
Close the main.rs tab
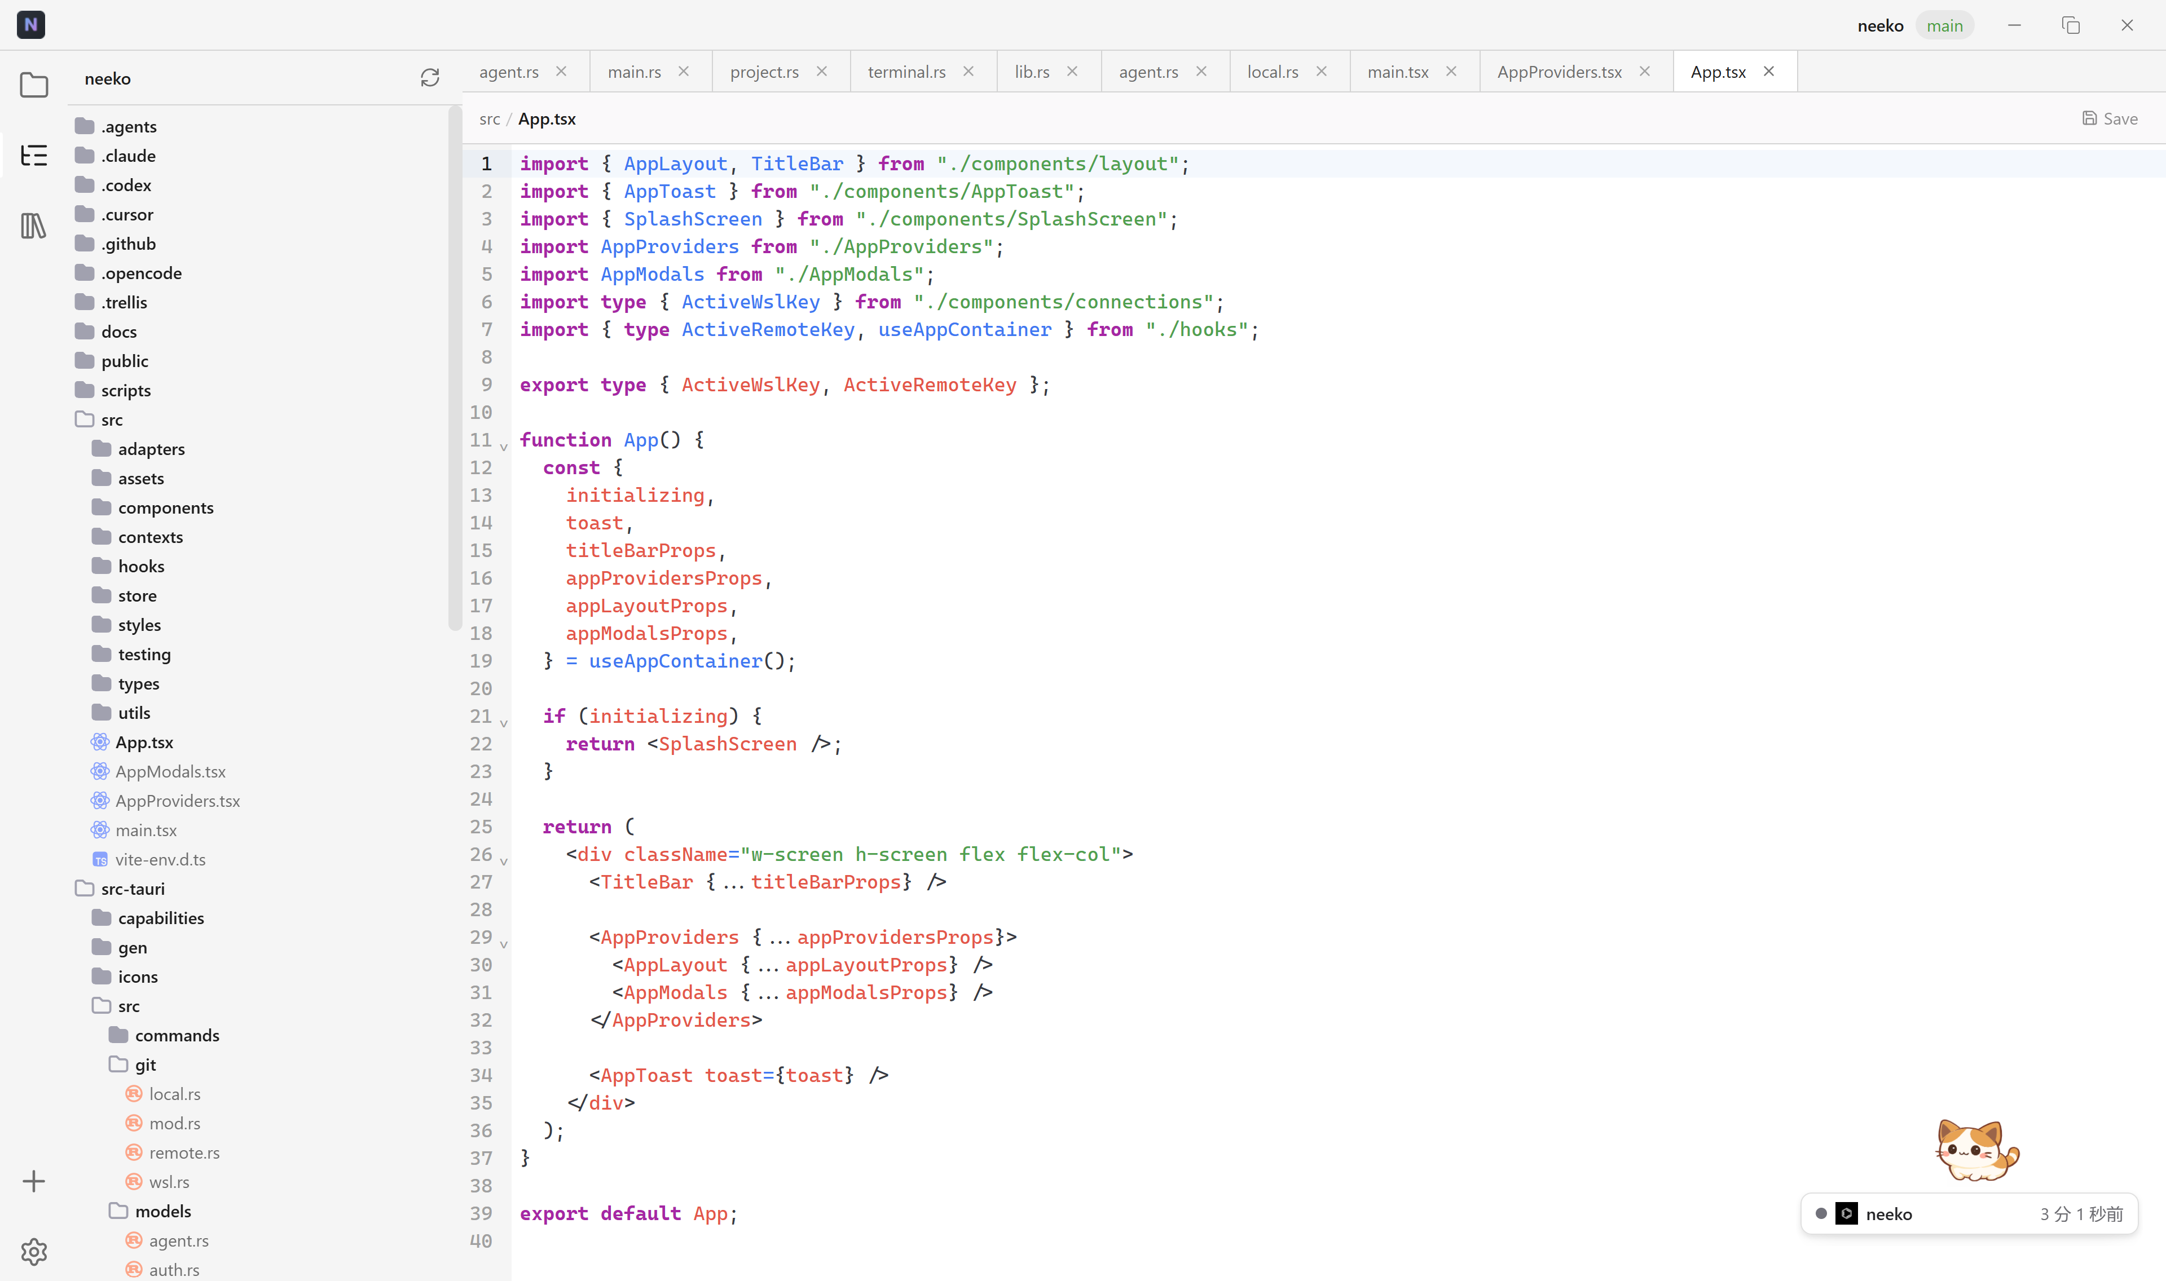[x=684, y=72]
